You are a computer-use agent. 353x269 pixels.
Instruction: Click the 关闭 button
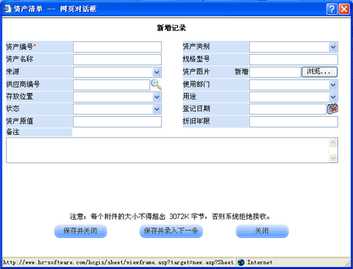point(262,231)
